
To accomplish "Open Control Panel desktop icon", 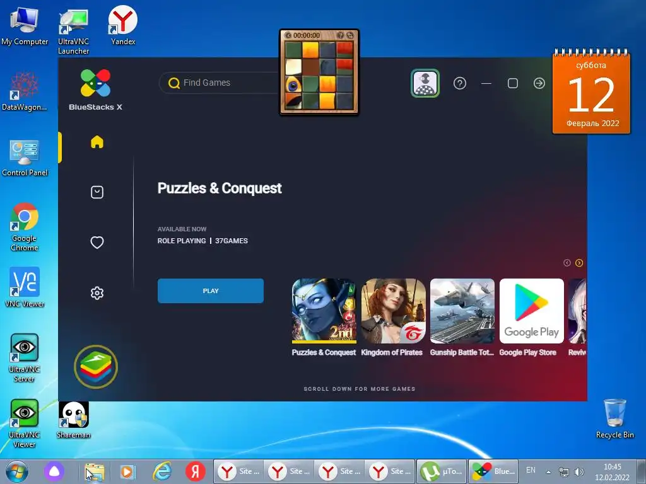I will point(25,158).
